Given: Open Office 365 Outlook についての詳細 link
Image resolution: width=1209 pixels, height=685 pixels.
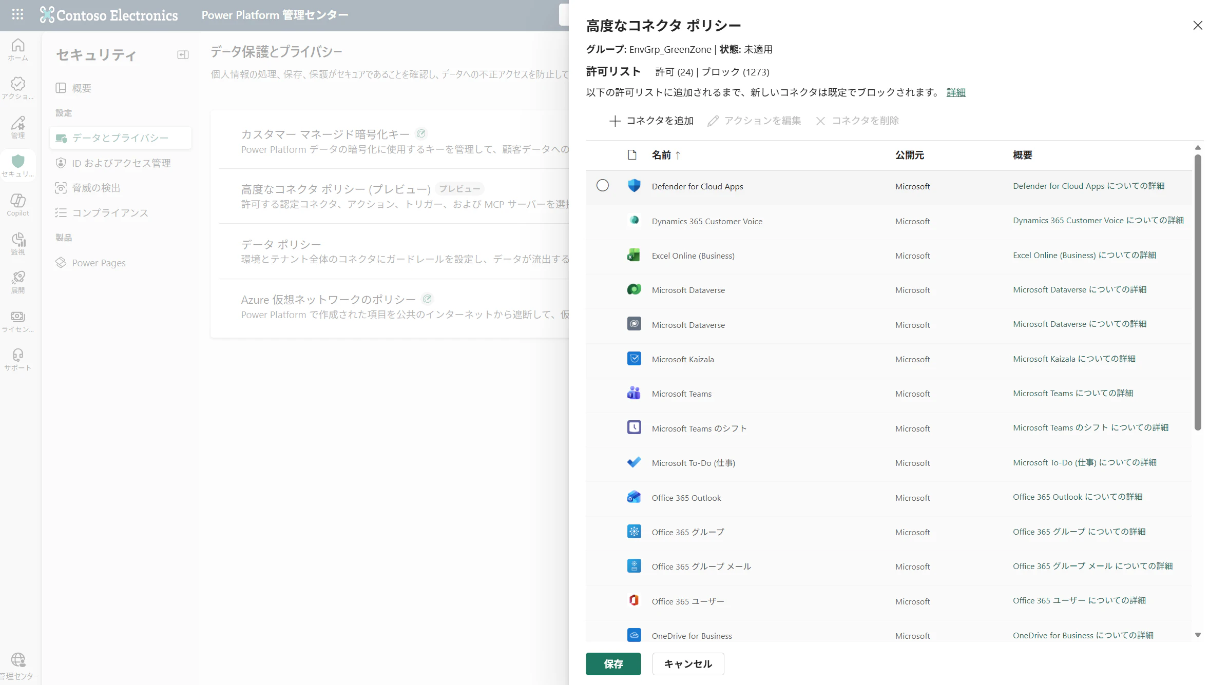Looking at the screenshot, I should tap(1078, 497).
